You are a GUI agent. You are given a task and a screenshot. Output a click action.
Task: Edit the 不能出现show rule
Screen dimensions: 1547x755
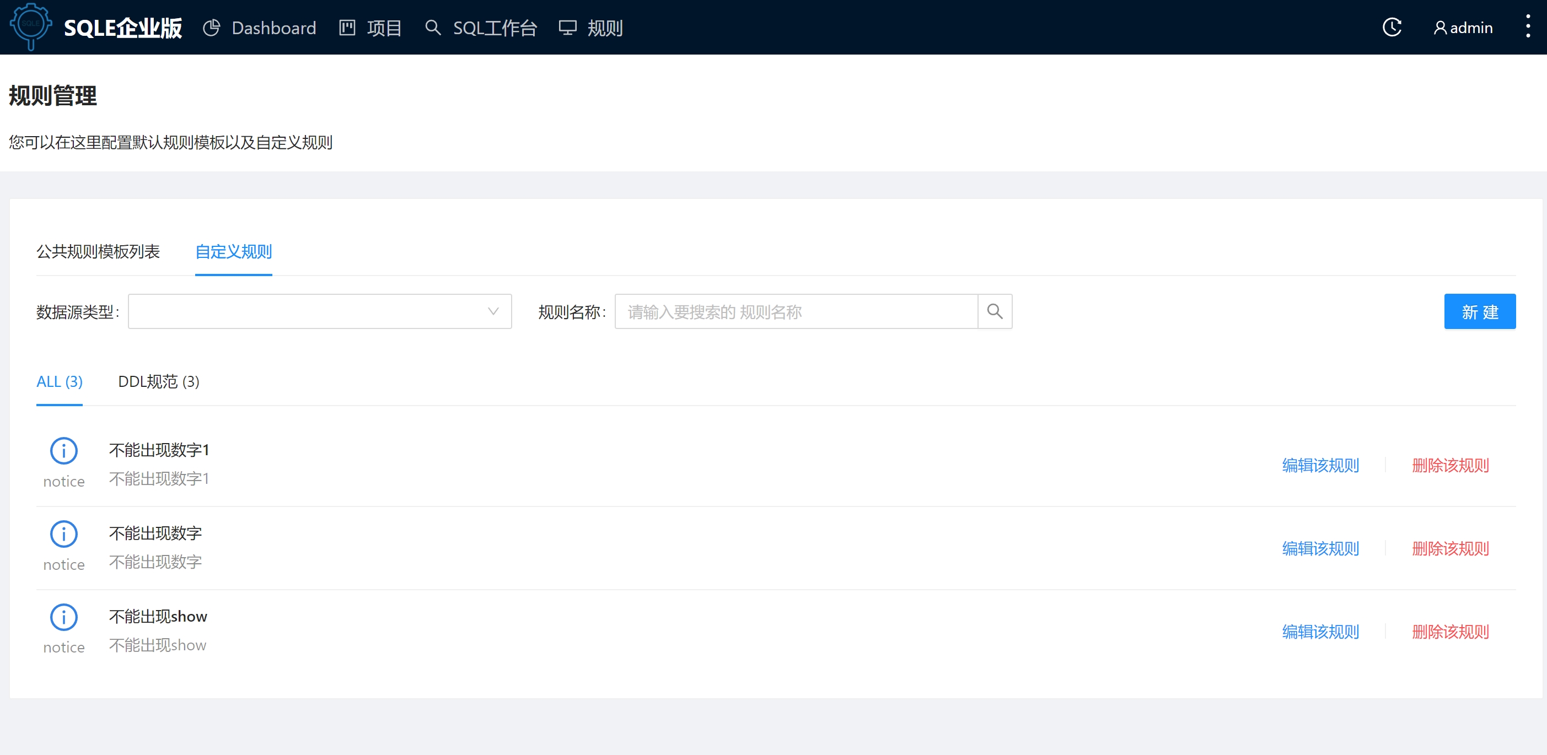click(1320, 632)
